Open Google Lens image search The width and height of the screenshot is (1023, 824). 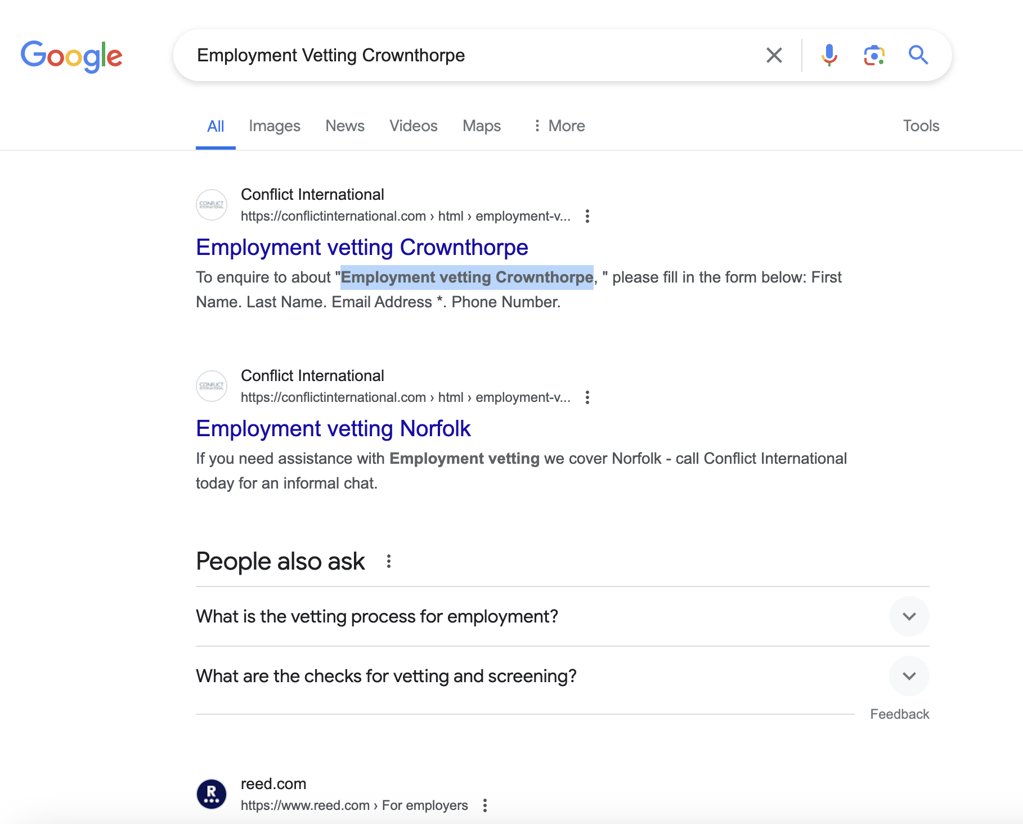[x=874, y=55]
